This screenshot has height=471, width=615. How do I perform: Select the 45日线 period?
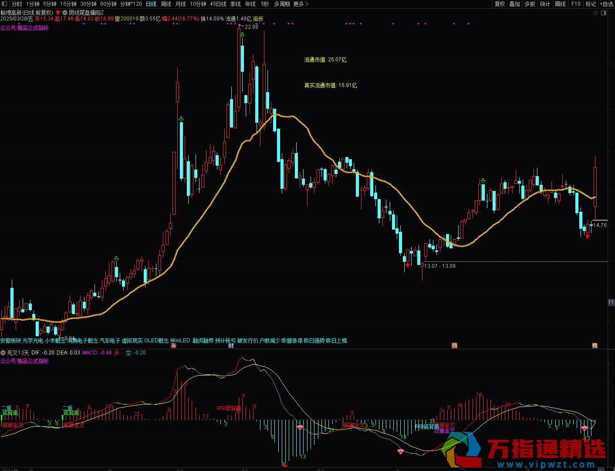218,4
